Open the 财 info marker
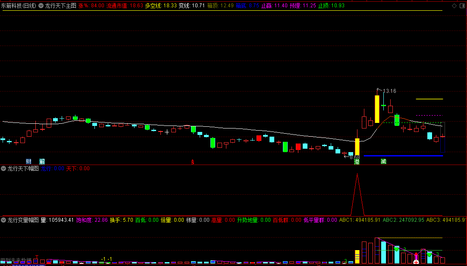Viewport: 467px width, 266px height. (x=28, y=162)
